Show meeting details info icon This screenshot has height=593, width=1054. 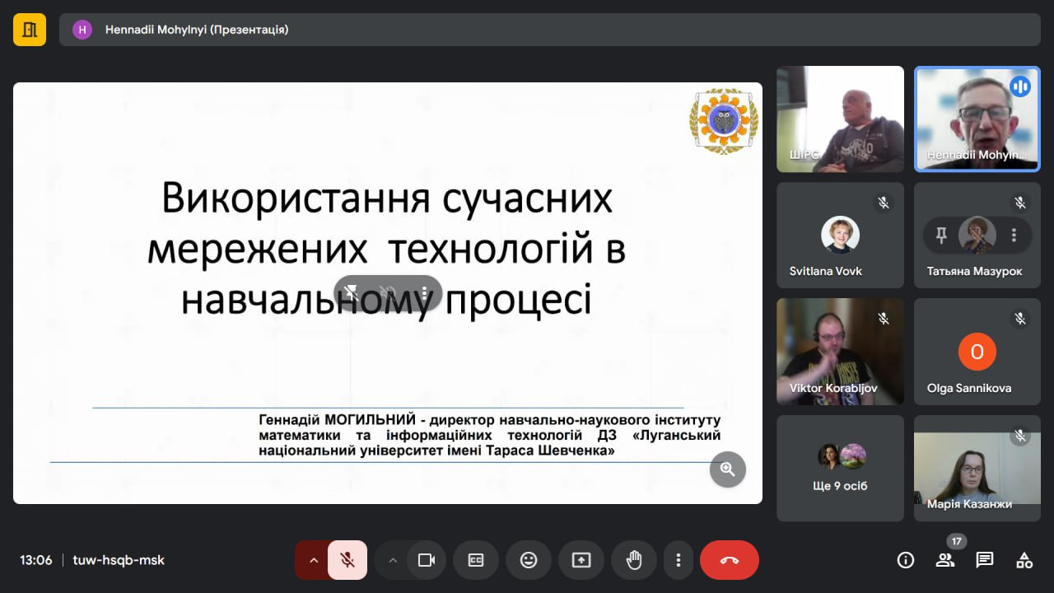click(x=906, y=560)
